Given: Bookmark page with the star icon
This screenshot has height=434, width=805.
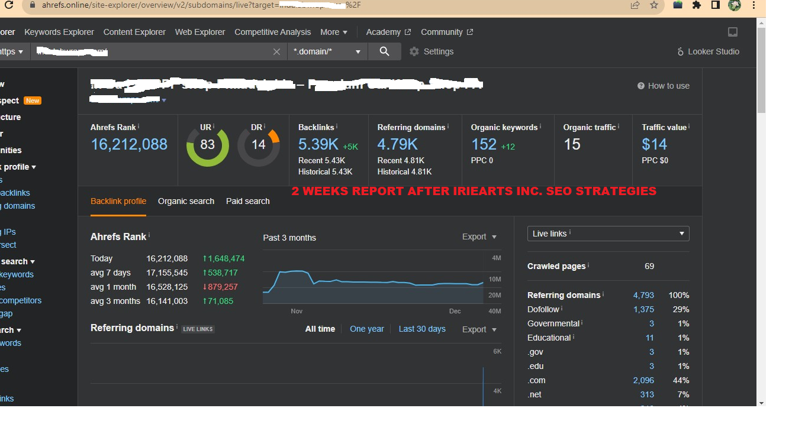Looking at the screenshot, I should pos(654,5).
